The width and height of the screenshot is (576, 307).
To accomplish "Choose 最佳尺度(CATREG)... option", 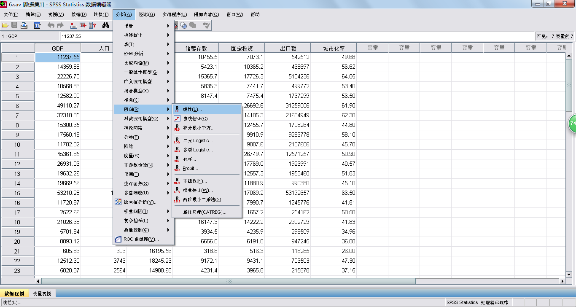I will coord(207,212).
